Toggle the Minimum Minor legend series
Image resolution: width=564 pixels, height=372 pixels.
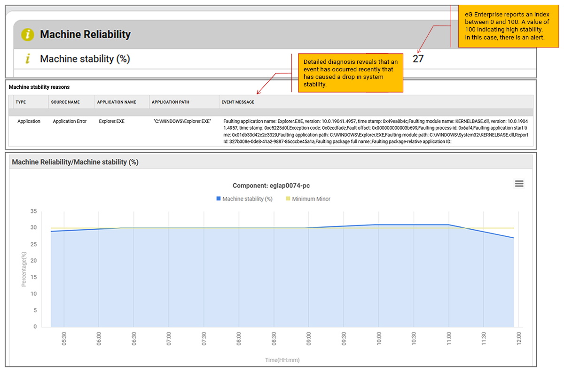[311, 199]
